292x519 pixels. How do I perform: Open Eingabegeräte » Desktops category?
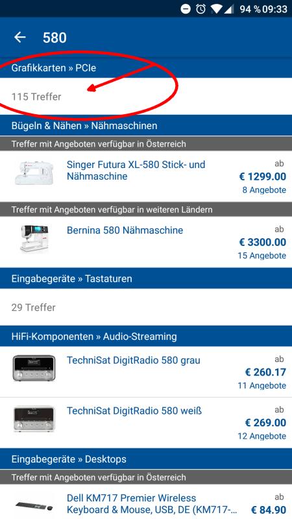[146, 459]
